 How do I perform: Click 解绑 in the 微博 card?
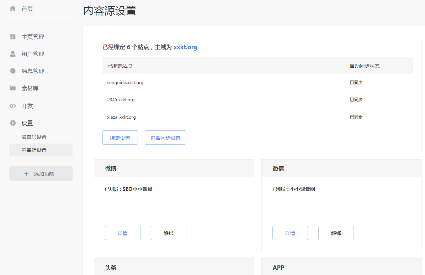(169, 233)
